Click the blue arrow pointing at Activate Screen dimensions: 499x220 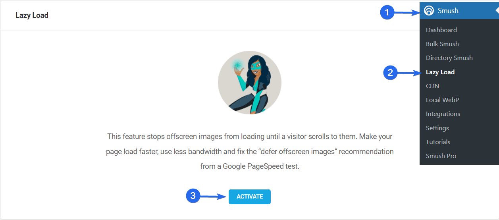tap(214, 196)
